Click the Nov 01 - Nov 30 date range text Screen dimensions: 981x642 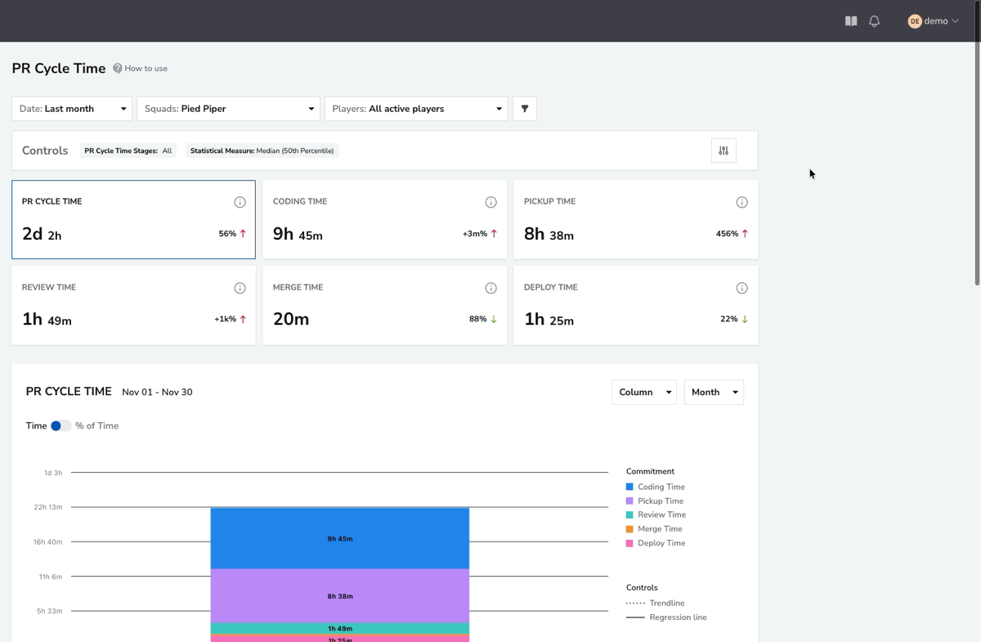(x=157, y=393)
